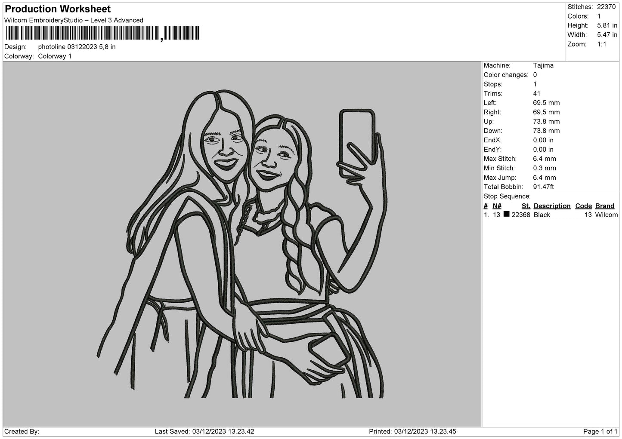Click the Trims value 41
The image size is (622, 439).
537,94
